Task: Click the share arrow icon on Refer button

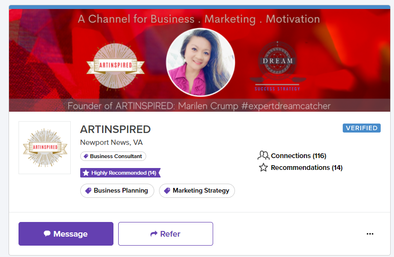Action: click(x=154, y=234)
